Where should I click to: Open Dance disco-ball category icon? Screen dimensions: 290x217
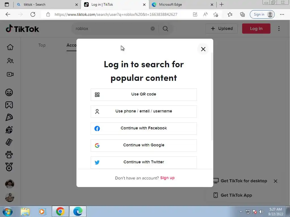point(9,130)
